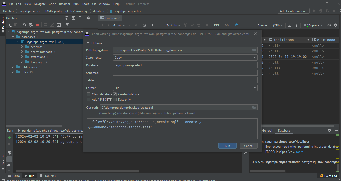Click the Run button in export dialog
Image resolution: width=341 pixels, height=181 pixels.
click(227, 146)
